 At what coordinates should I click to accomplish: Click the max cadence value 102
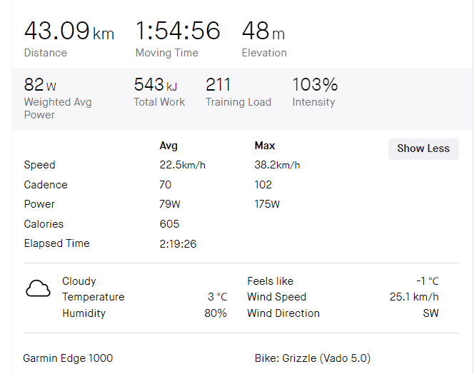(x=263, y=185)
